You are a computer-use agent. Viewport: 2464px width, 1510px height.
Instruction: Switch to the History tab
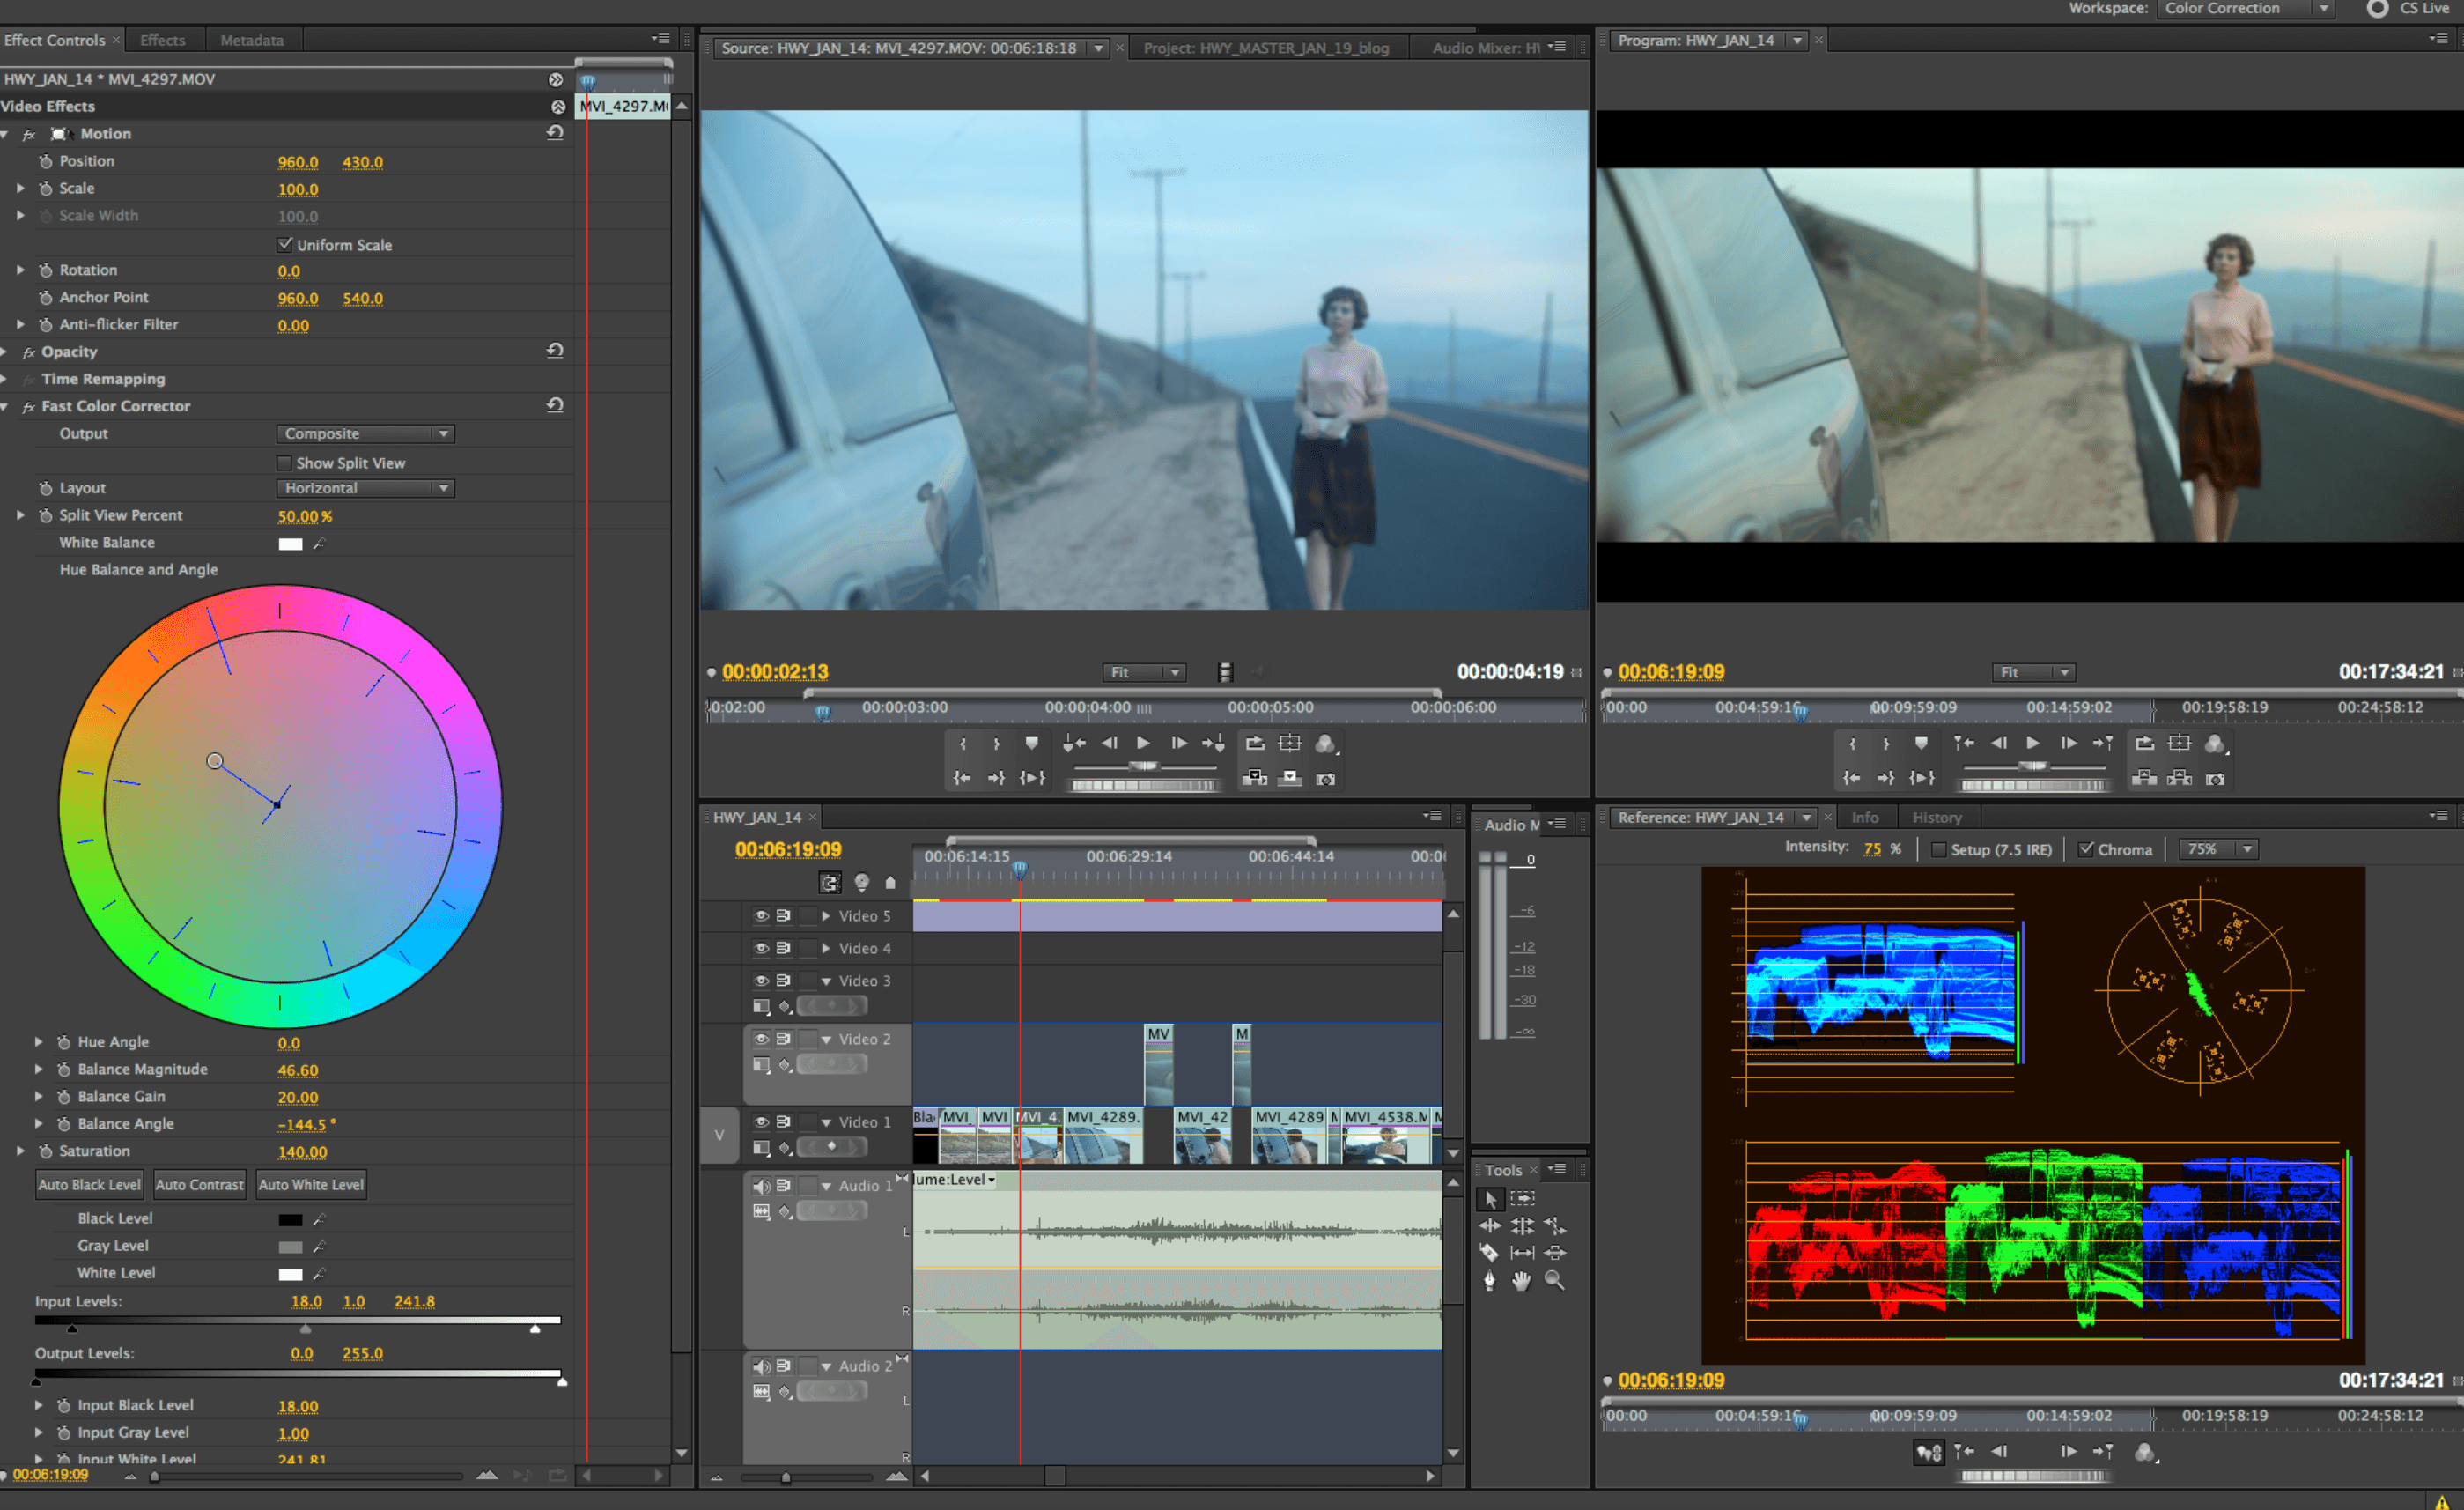1937,818
